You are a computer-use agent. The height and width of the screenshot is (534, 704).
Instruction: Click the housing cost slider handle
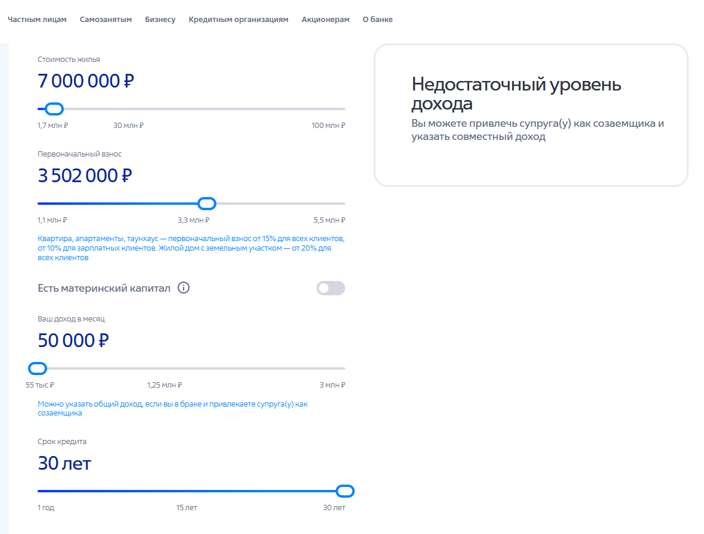[x=54, y=109]
